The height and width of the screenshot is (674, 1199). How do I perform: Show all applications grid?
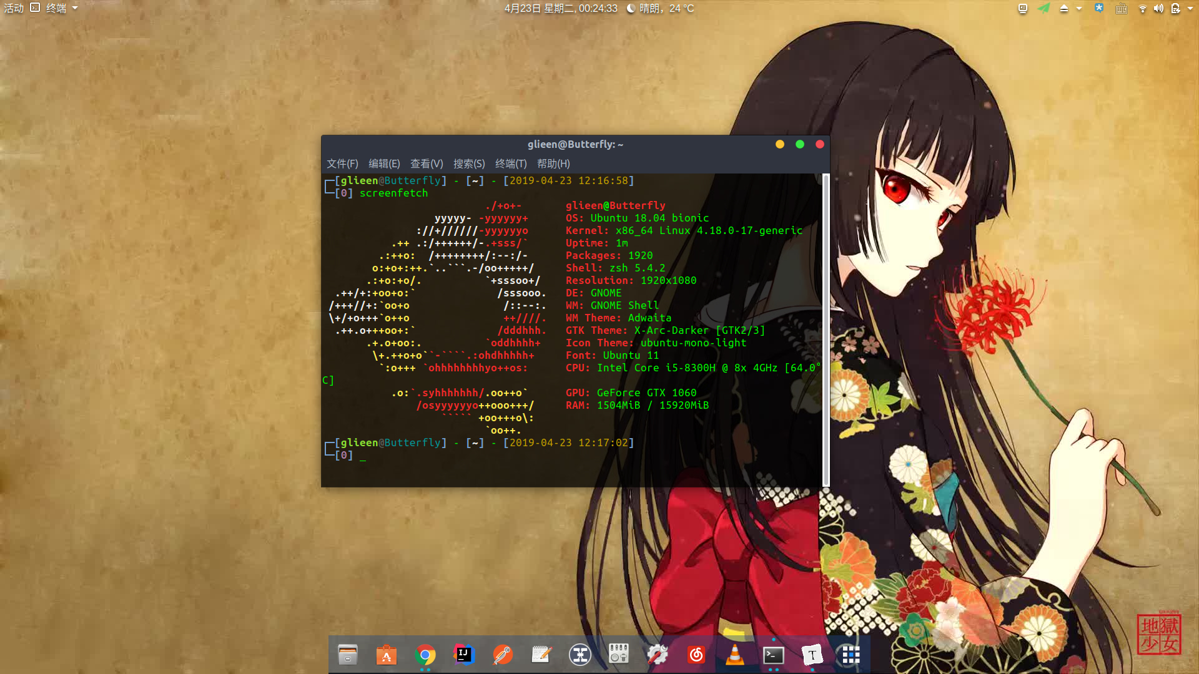coord(851,655)
